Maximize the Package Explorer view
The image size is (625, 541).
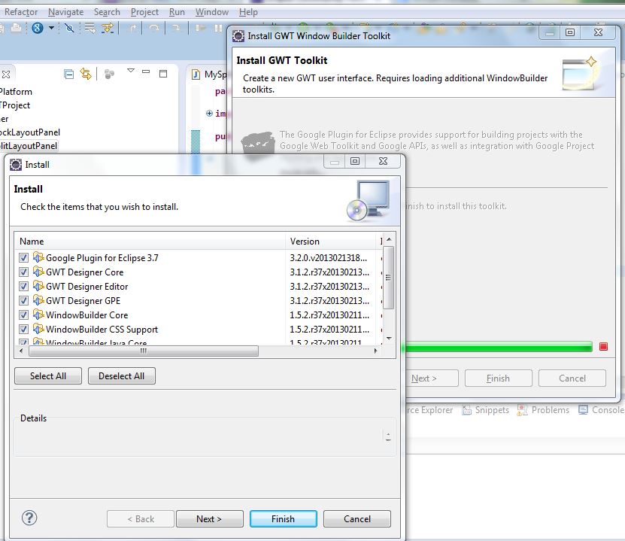tap(163, 74)
